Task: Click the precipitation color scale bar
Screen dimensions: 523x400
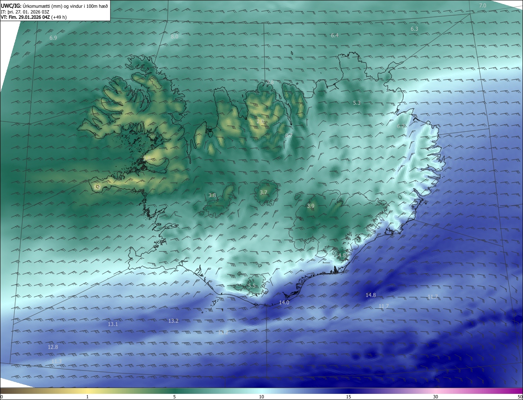Action: (261, 391)
